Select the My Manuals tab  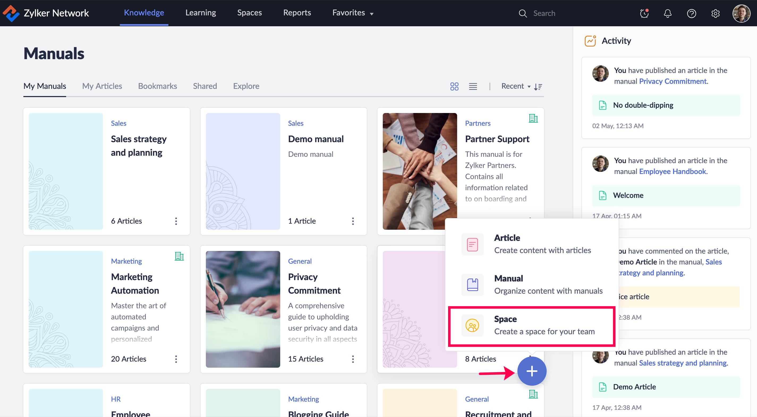[45, 86]
